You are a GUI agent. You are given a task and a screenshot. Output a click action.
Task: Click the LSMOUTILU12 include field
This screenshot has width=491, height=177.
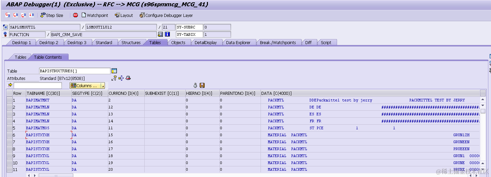121,27
